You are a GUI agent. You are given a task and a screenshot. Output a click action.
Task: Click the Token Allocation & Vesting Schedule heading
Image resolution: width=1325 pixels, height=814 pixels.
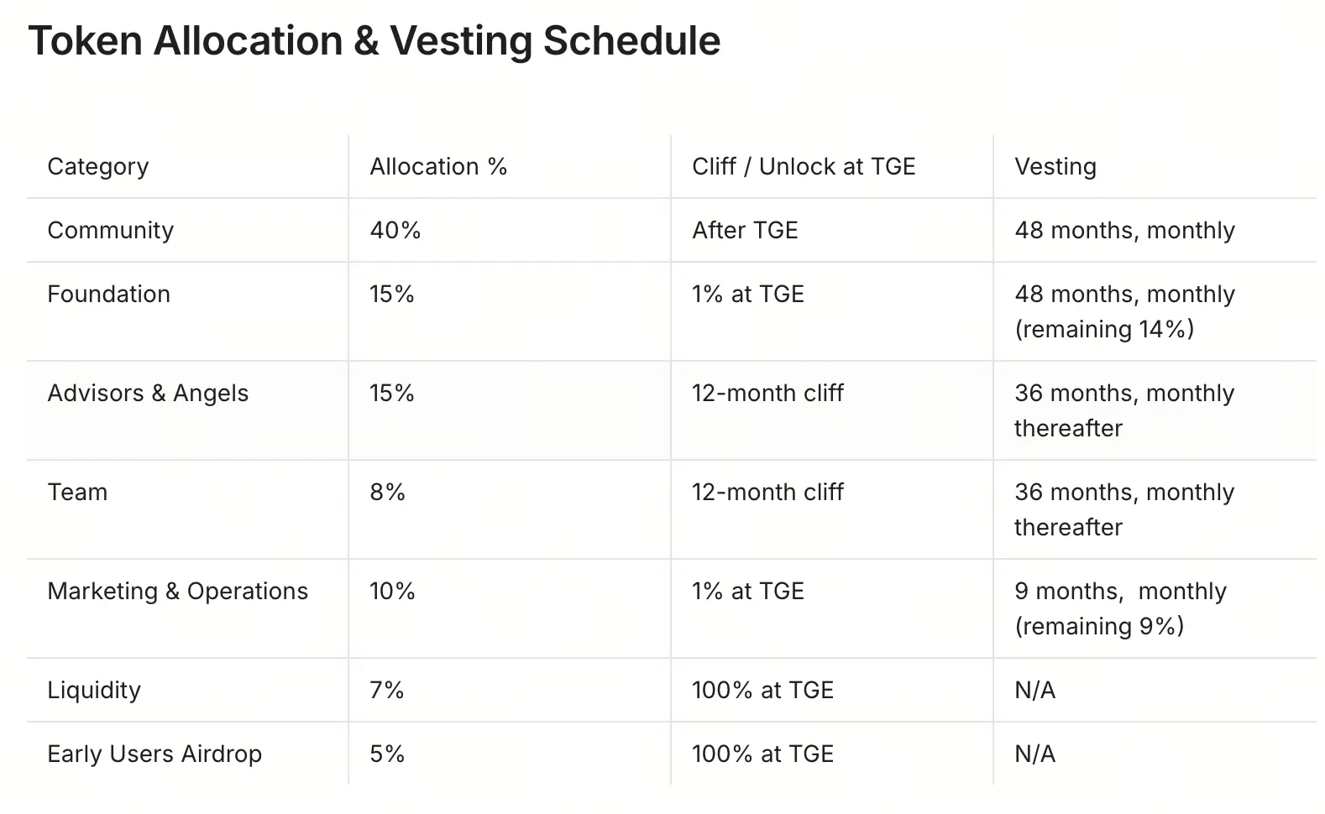click(374, 41)
